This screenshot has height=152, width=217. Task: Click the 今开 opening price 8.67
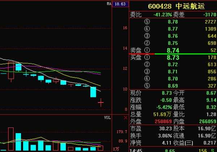point(211,93)
